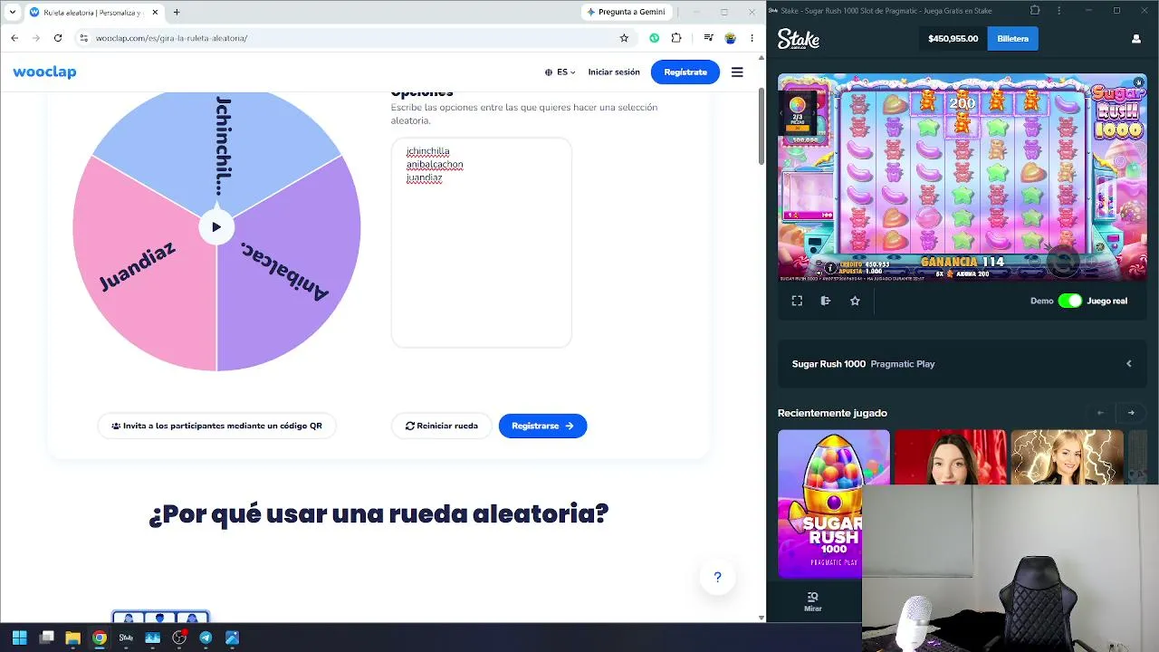Click the Registrarse button below the options
The width and height of the screenshot is (1159, 652).
click(542, 426)
